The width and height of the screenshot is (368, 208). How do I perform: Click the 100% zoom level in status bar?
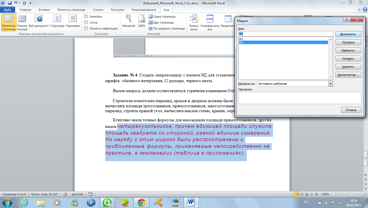(x=325, y=194)
